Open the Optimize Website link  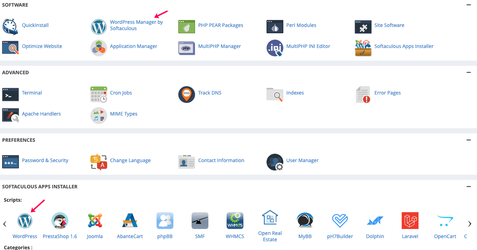[42, 46]
